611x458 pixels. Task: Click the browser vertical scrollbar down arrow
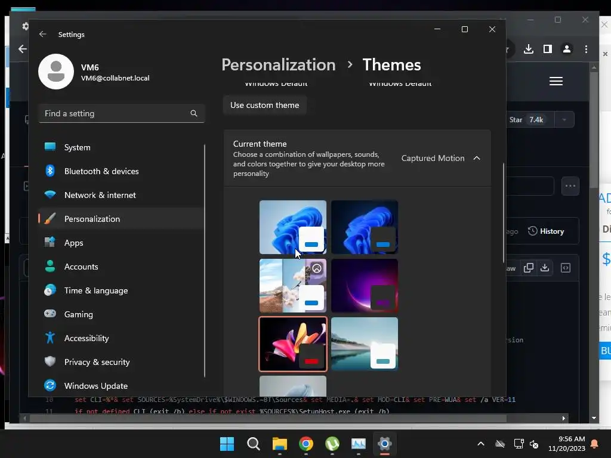pyautogui.click(x=594, y=418)
